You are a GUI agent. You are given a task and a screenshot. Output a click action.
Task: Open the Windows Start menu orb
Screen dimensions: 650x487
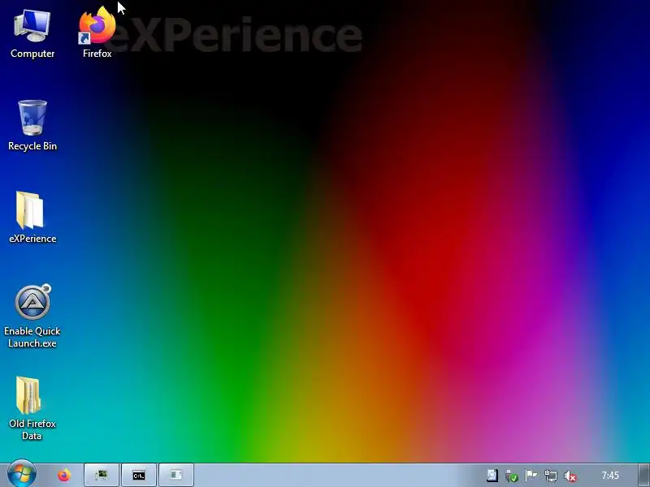[x=22, y=474]
